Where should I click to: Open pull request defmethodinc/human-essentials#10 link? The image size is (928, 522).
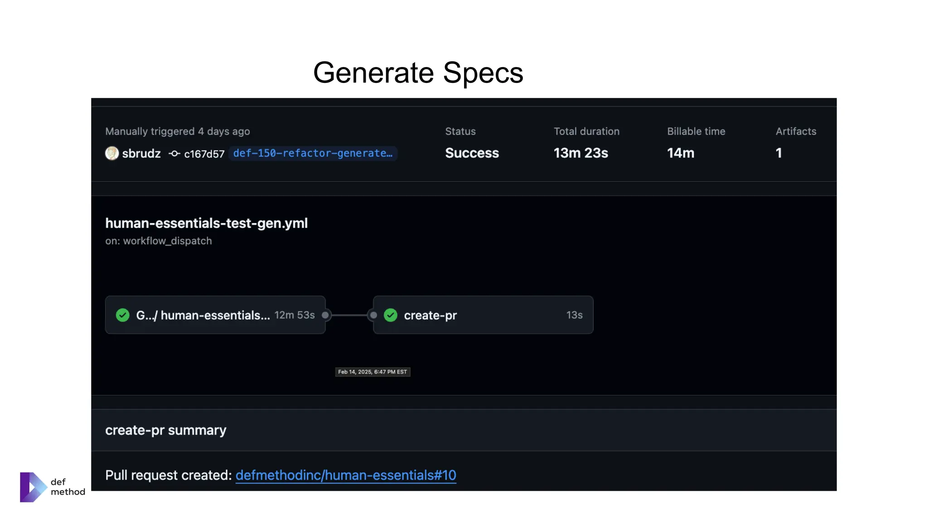pyautogui.click(x=346, y=475)
